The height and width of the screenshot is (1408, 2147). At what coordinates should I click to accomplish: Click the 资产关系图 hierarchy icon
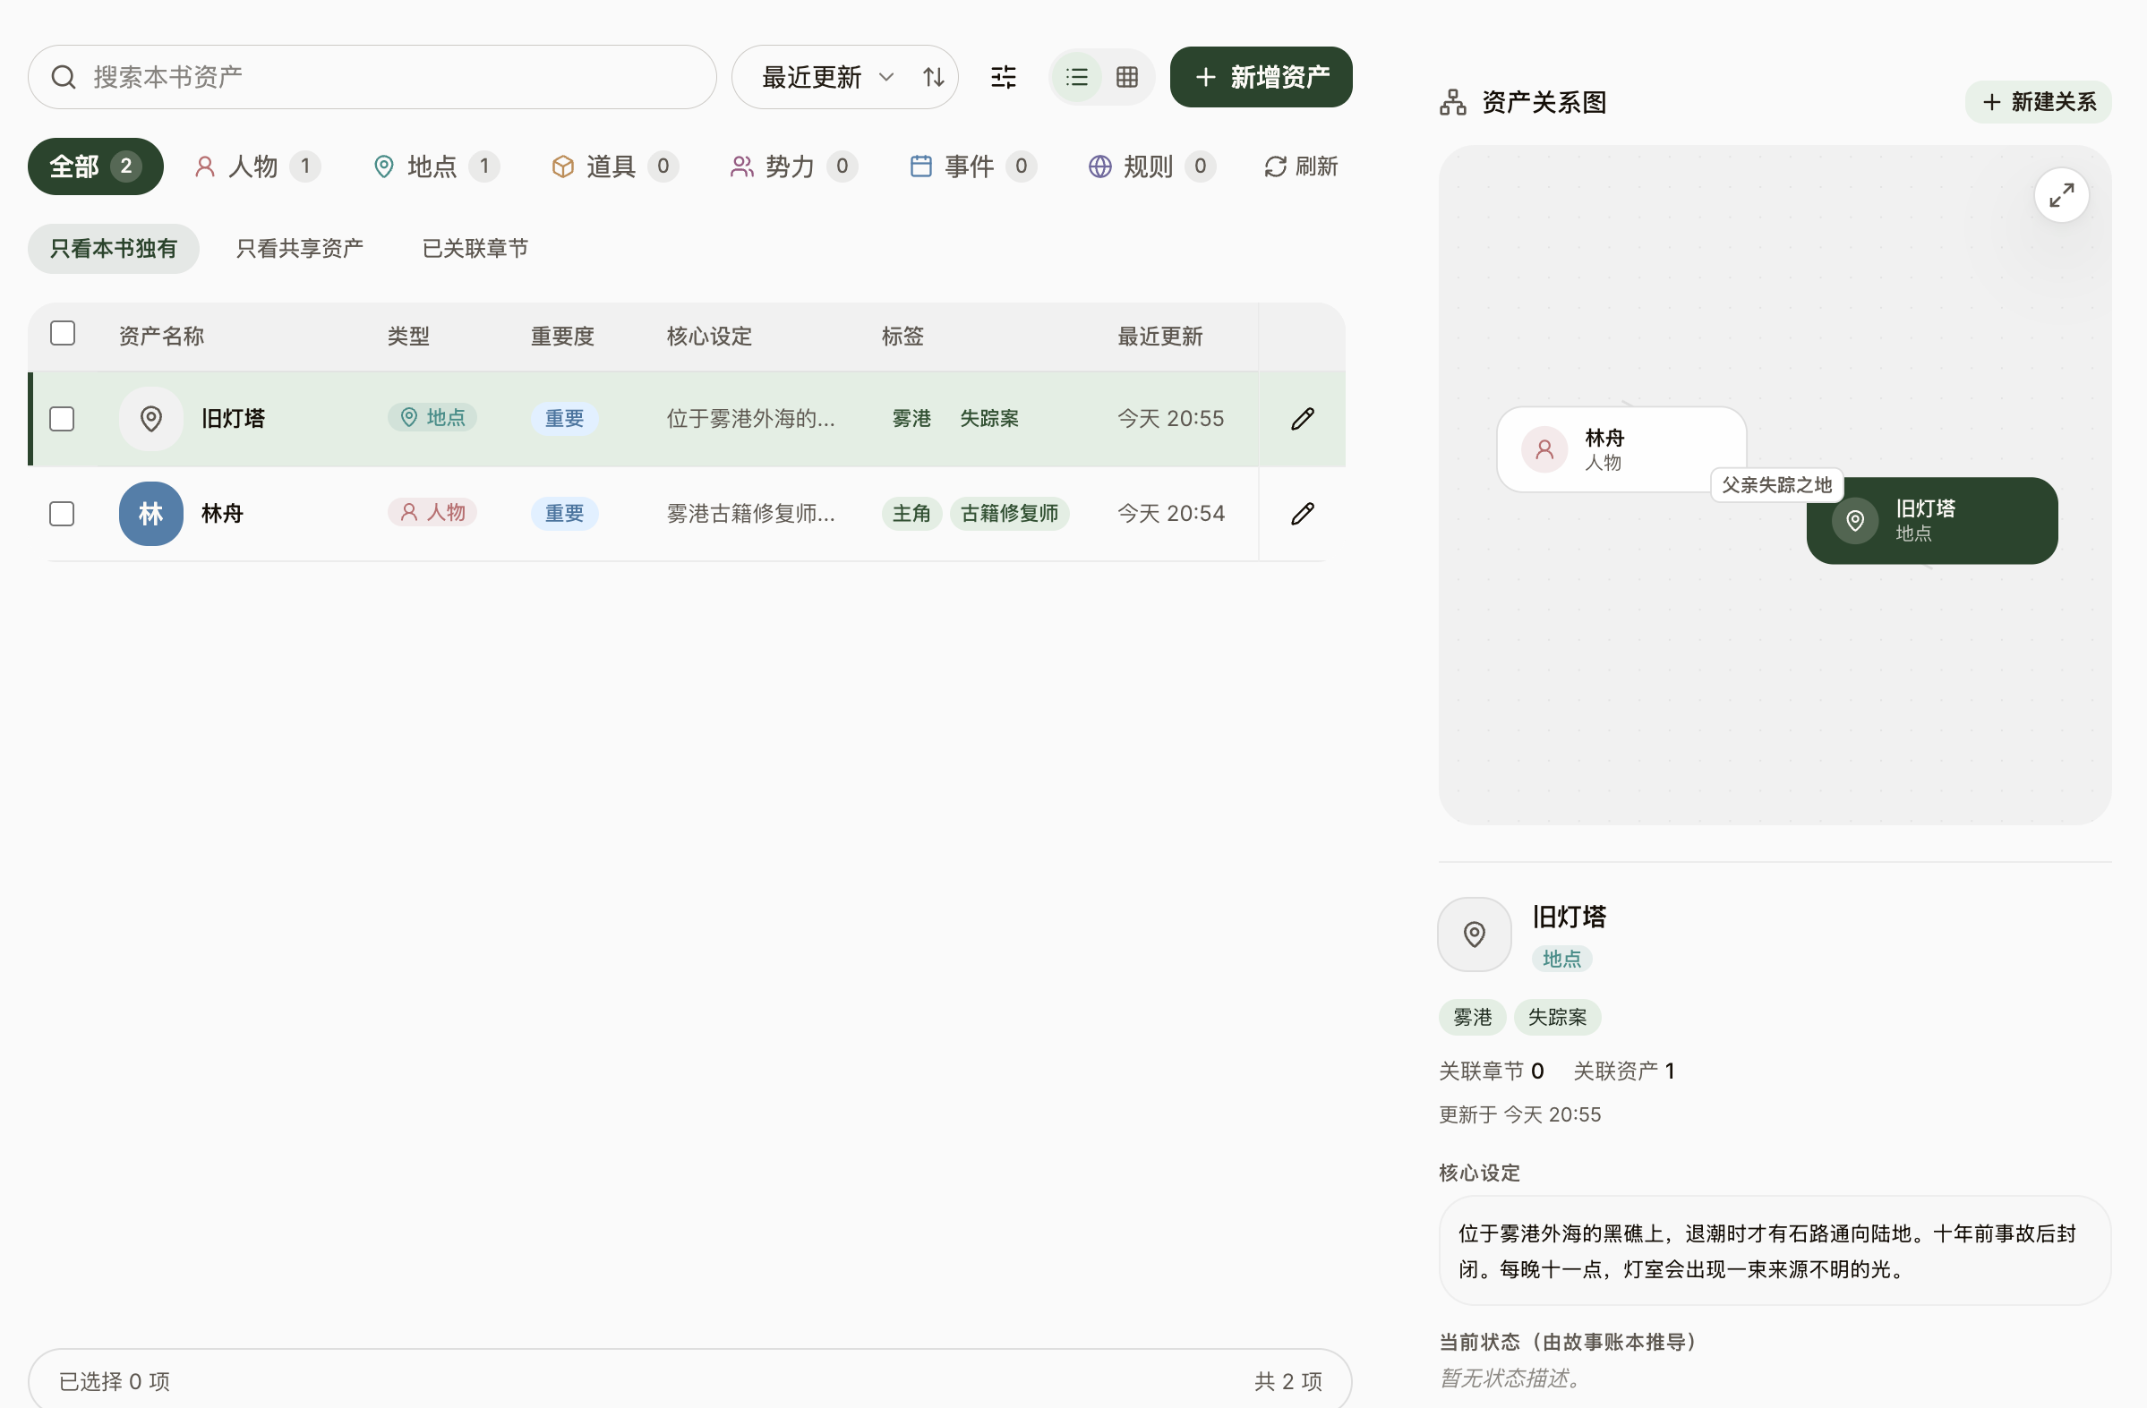click(1452, 102)
